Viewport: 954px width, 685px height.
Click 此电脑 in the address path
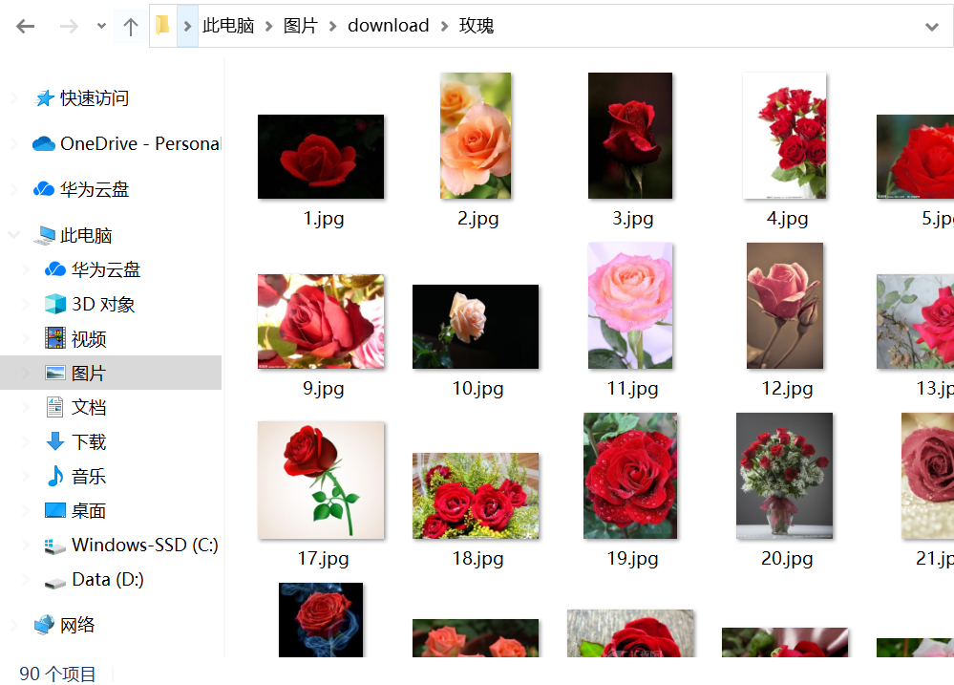point(228,26)
